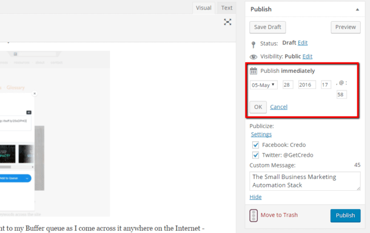Confirm the publish date with OK
The height and width of the screenshot is (233, 370).
[258, 107]
